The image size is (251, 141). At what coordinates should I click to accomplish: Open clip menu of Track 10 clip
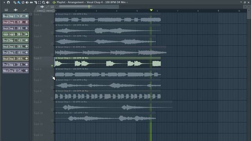click(56, 113)
